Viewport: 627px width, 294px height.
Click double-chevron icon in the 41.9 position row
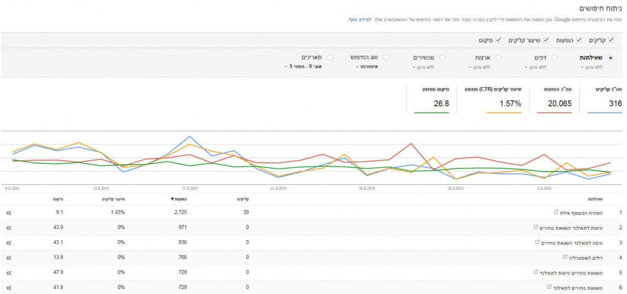(9, 288)
